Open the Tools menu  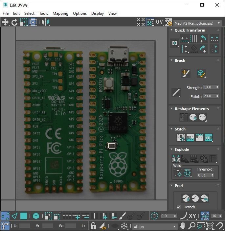[x=43, y=13]
